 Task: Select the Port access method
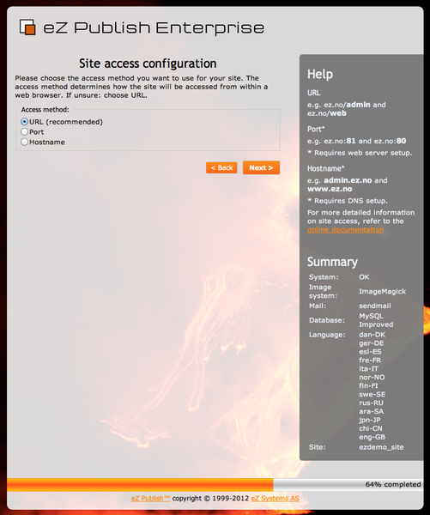(24, 132)
